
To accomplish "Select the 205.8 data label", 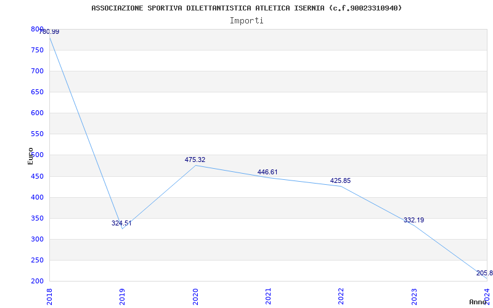I will tap(484, 273).
